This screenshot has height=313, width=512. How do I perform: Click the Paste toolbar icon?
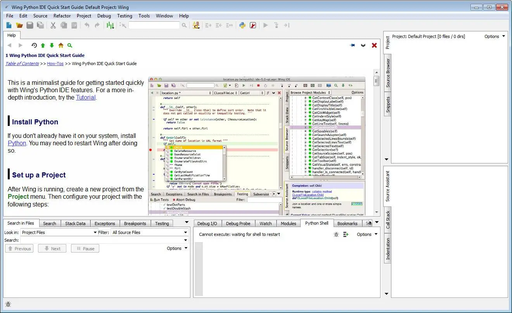click(x=74, y=25)
